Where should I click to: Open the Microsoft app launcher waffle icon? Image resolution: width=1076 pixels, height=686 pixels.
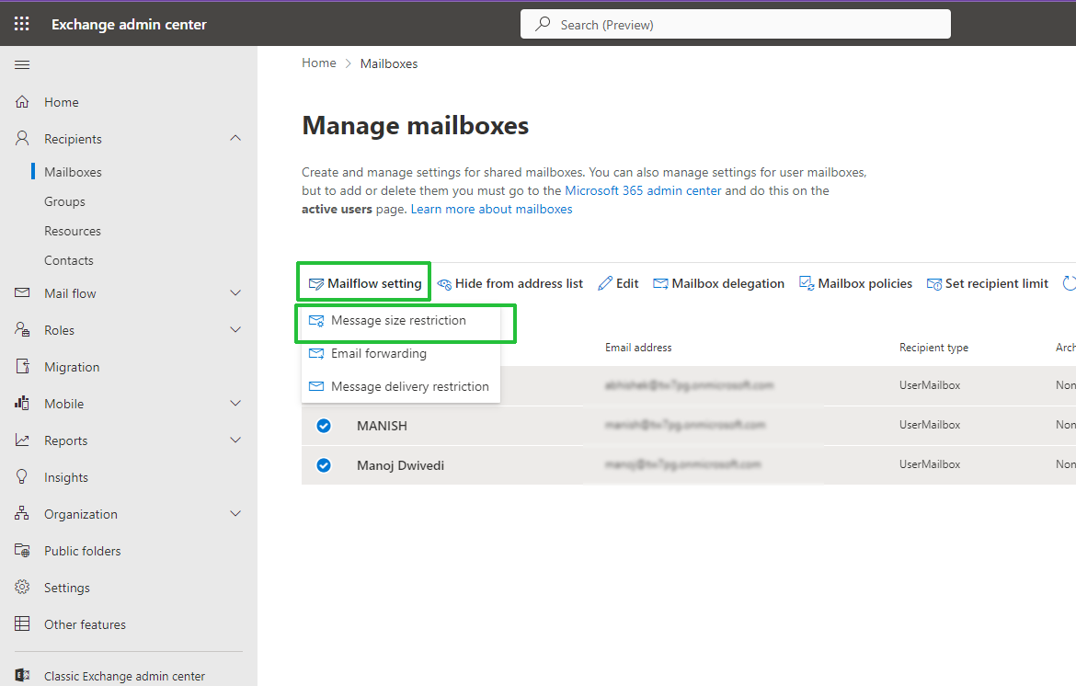[x=21, y=23]
